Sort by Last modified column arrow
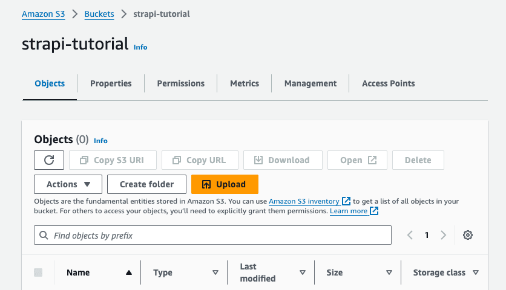The image size is (506, 290). [x=303, y=272]
